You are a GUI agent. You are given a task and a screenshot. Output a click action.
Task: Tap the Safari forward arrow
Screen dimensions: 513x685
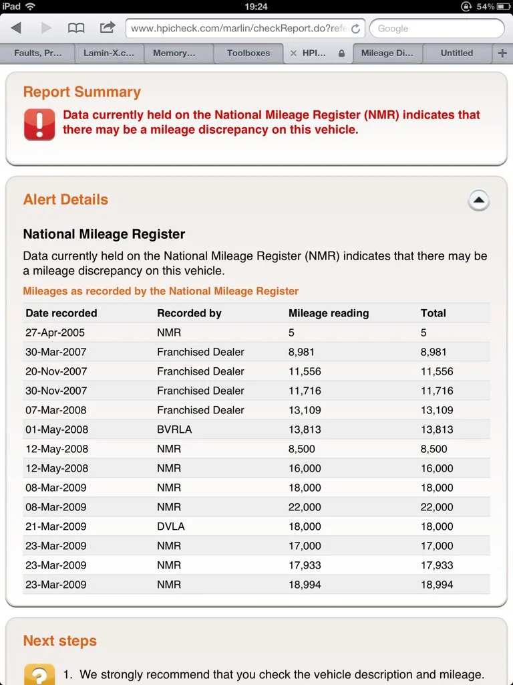(46, 28)
